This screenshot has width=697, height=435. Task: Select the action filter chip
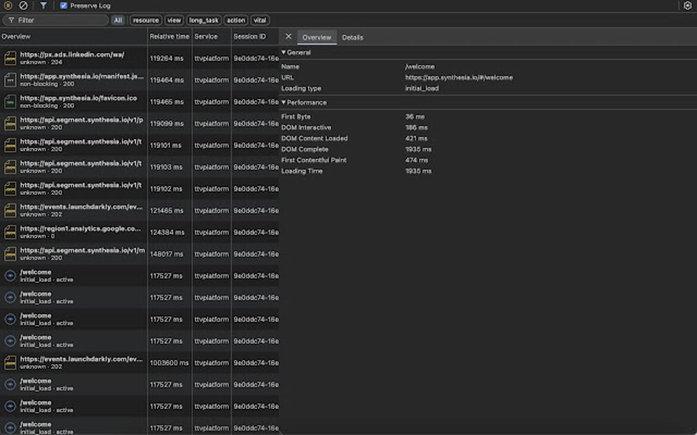pos(236,20)
